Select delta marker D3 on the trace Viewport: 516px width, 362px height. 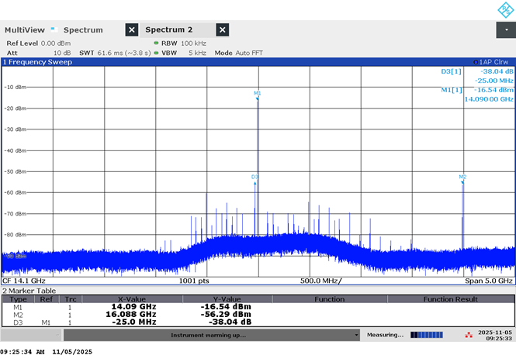click(255, 179)
